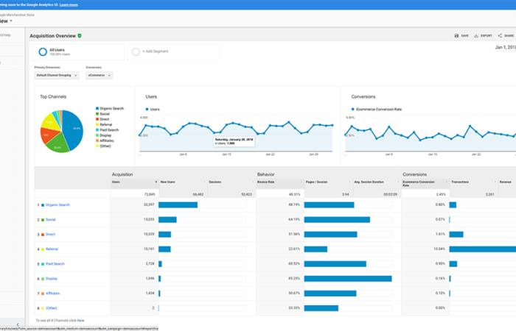The width and height of the screenshot is (516, 331).
Task: Select the empty Add Segment circle
Action: 135,51
